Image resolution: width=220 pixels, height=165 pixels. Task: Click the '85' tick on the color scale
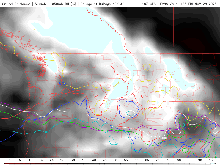coord(189,160)
